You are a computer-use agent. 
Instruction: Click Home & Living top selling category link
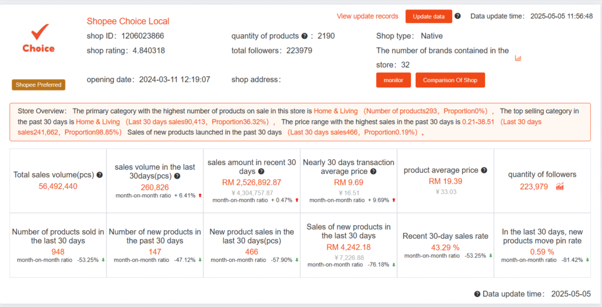(x=98, y=122)
